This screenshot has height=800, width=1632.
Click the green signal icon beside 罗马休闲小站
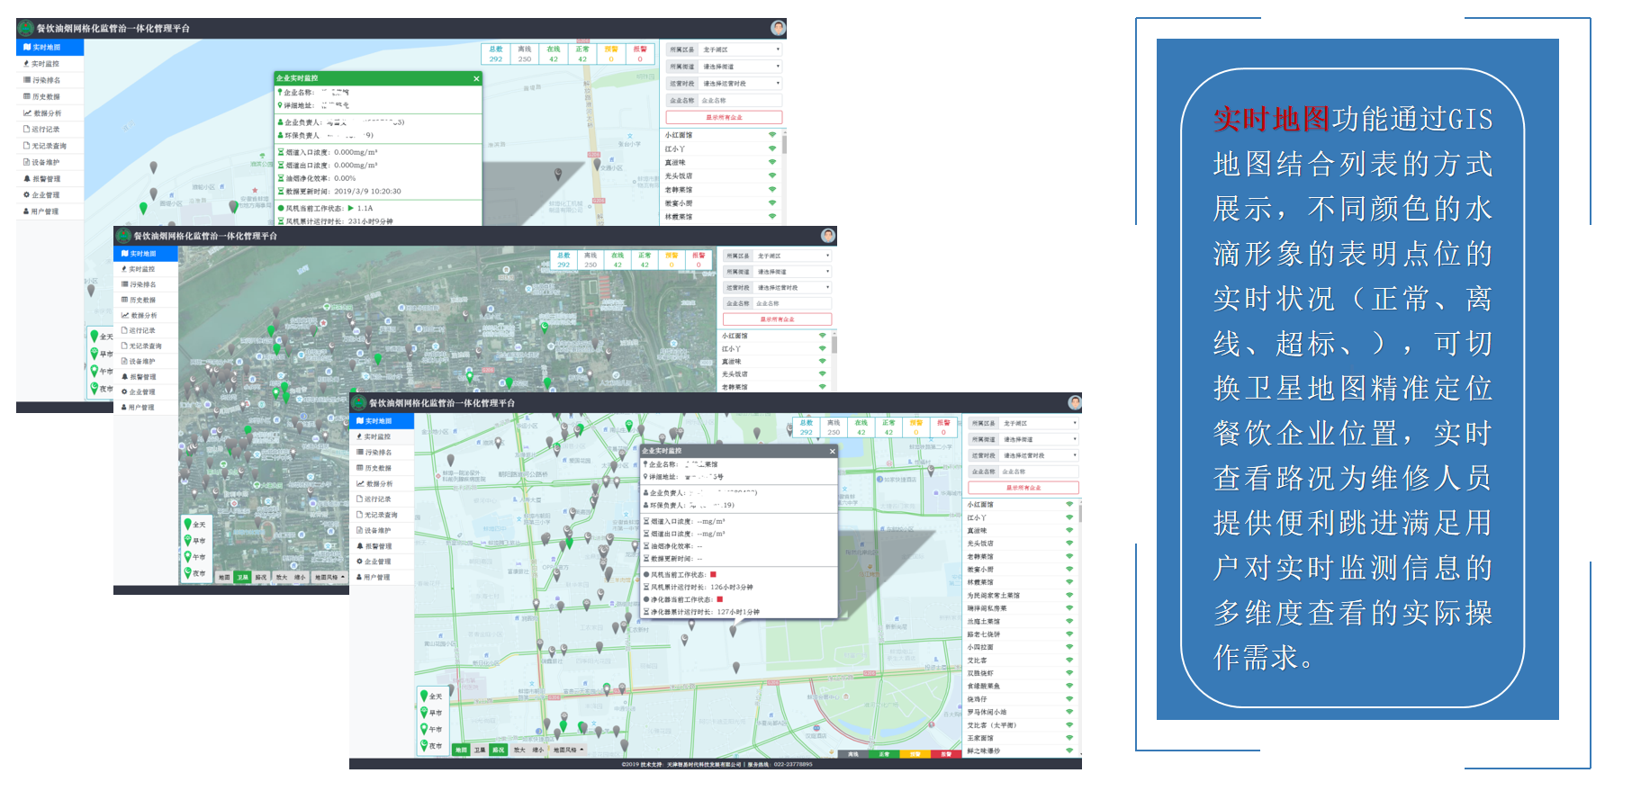pyautogui.click(x=1069, y=712)
